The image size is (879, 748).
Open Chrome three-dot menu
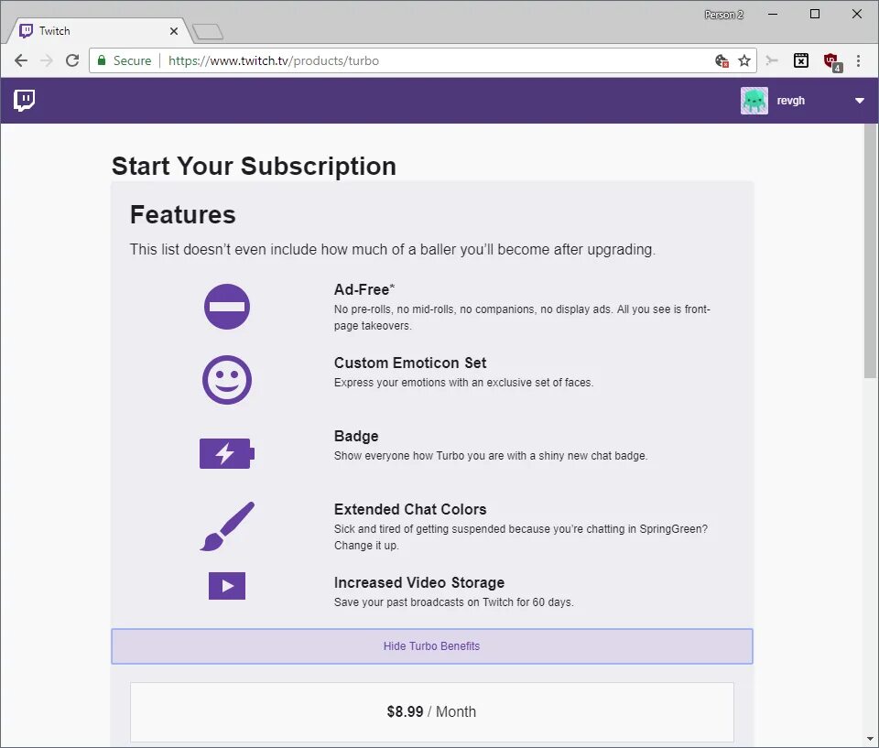[858, 60]
